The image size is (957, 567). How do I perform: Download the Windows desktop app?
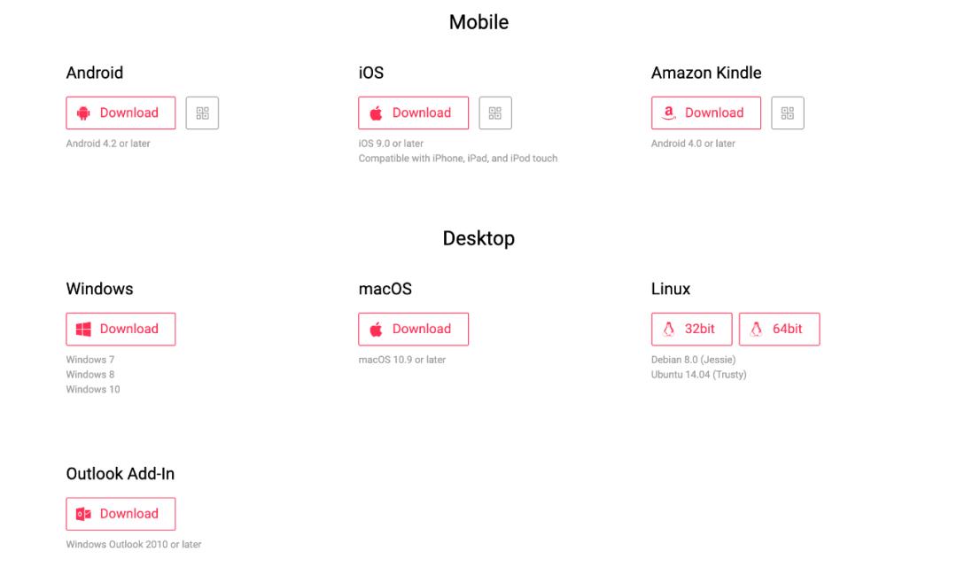click(128, 330)
